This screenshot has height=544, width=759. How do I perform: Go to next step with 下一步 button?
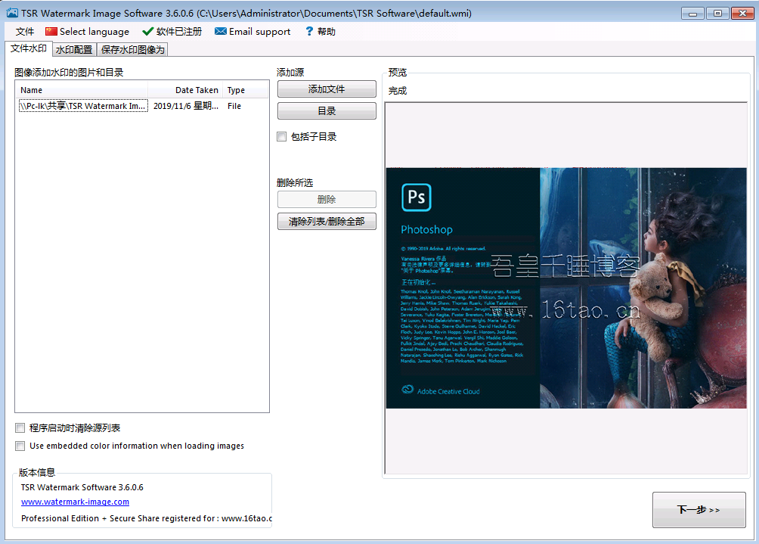(x=699, y=510)
